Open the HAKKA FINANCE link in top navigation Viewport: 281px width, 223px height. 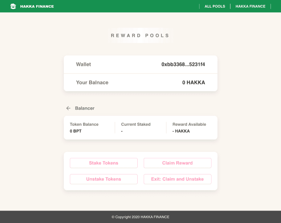pos(250,6)
